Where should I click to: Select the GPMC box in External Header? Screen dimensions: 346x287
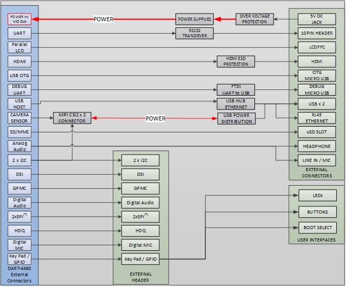tap(140, 189)
